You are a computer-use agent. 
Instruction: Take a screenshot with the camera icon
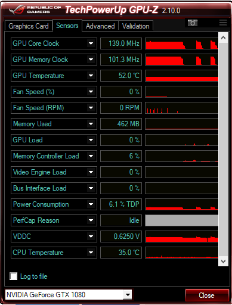pyautogui.click(x=193, y=23)
